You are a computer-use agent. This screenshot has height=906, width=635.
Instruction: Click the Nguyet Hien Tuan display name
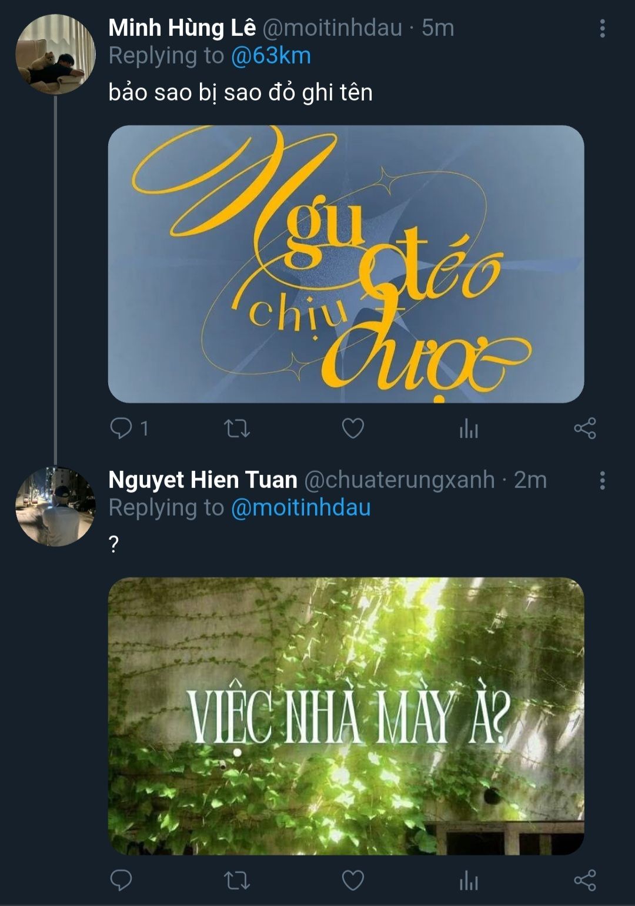(203, 480)
